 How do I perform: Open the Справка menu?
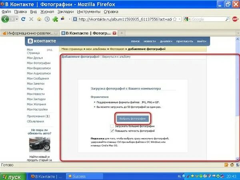[x=111, y=12]
